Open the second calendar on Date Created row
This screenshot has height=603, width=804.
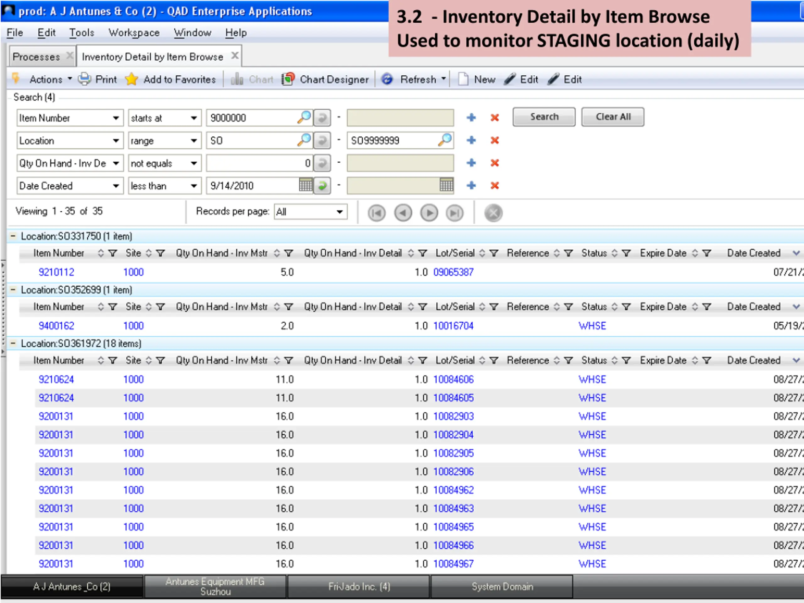click(446, 185)
